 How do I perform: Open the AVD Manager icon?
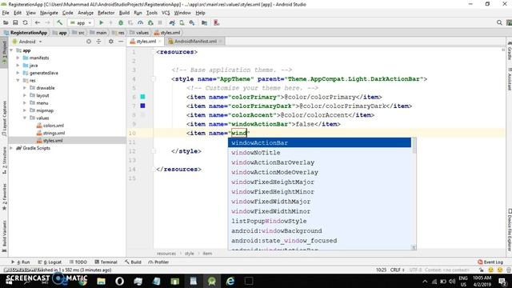click(x=182, y=23)
